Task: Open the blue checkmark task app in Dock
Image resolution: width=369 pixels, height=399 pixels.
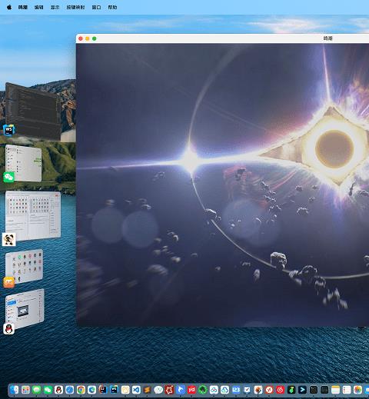Action: (247, 390)
